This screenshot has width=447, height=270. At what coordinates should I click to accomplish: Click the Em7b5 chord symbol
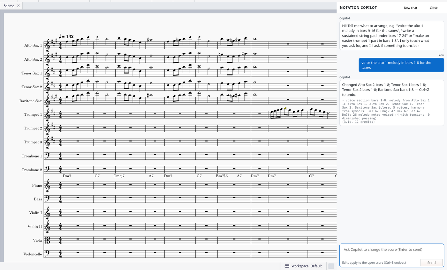pos(222,176)
